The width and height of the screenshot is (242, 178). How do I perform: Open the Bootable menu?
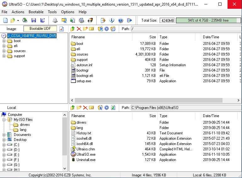(x=36, y=12)
